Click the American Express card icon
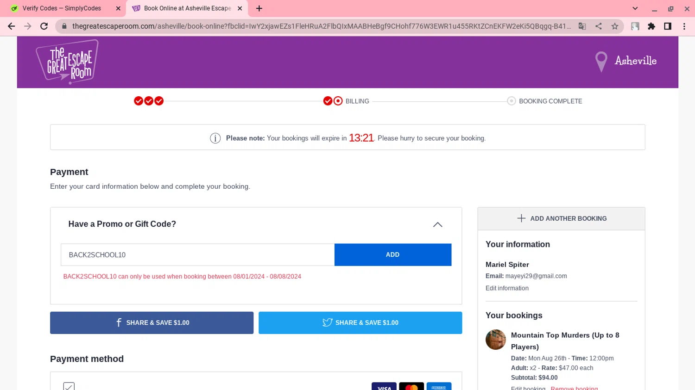 (x=439, y=386)
